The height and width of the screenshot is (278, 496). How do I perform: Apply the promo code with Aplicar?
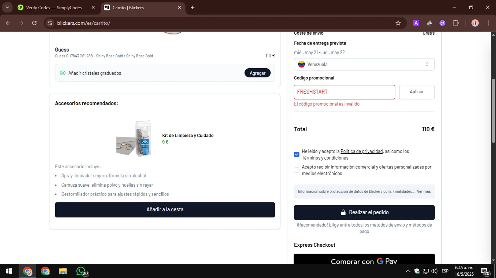417,92
